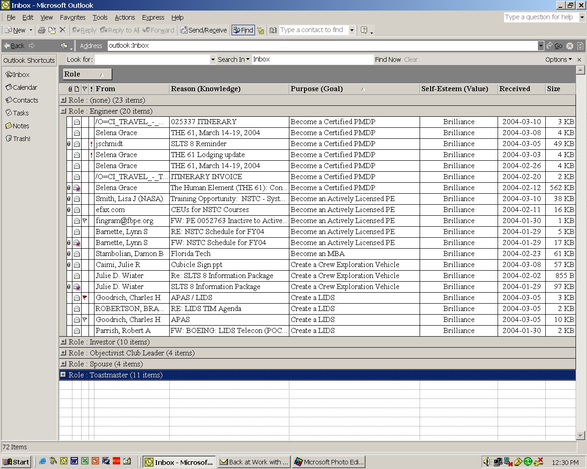Screen dimensions: 587x469
Task: Toggle flag on Goodrich APAS message
Action: (x=85, y=320)
